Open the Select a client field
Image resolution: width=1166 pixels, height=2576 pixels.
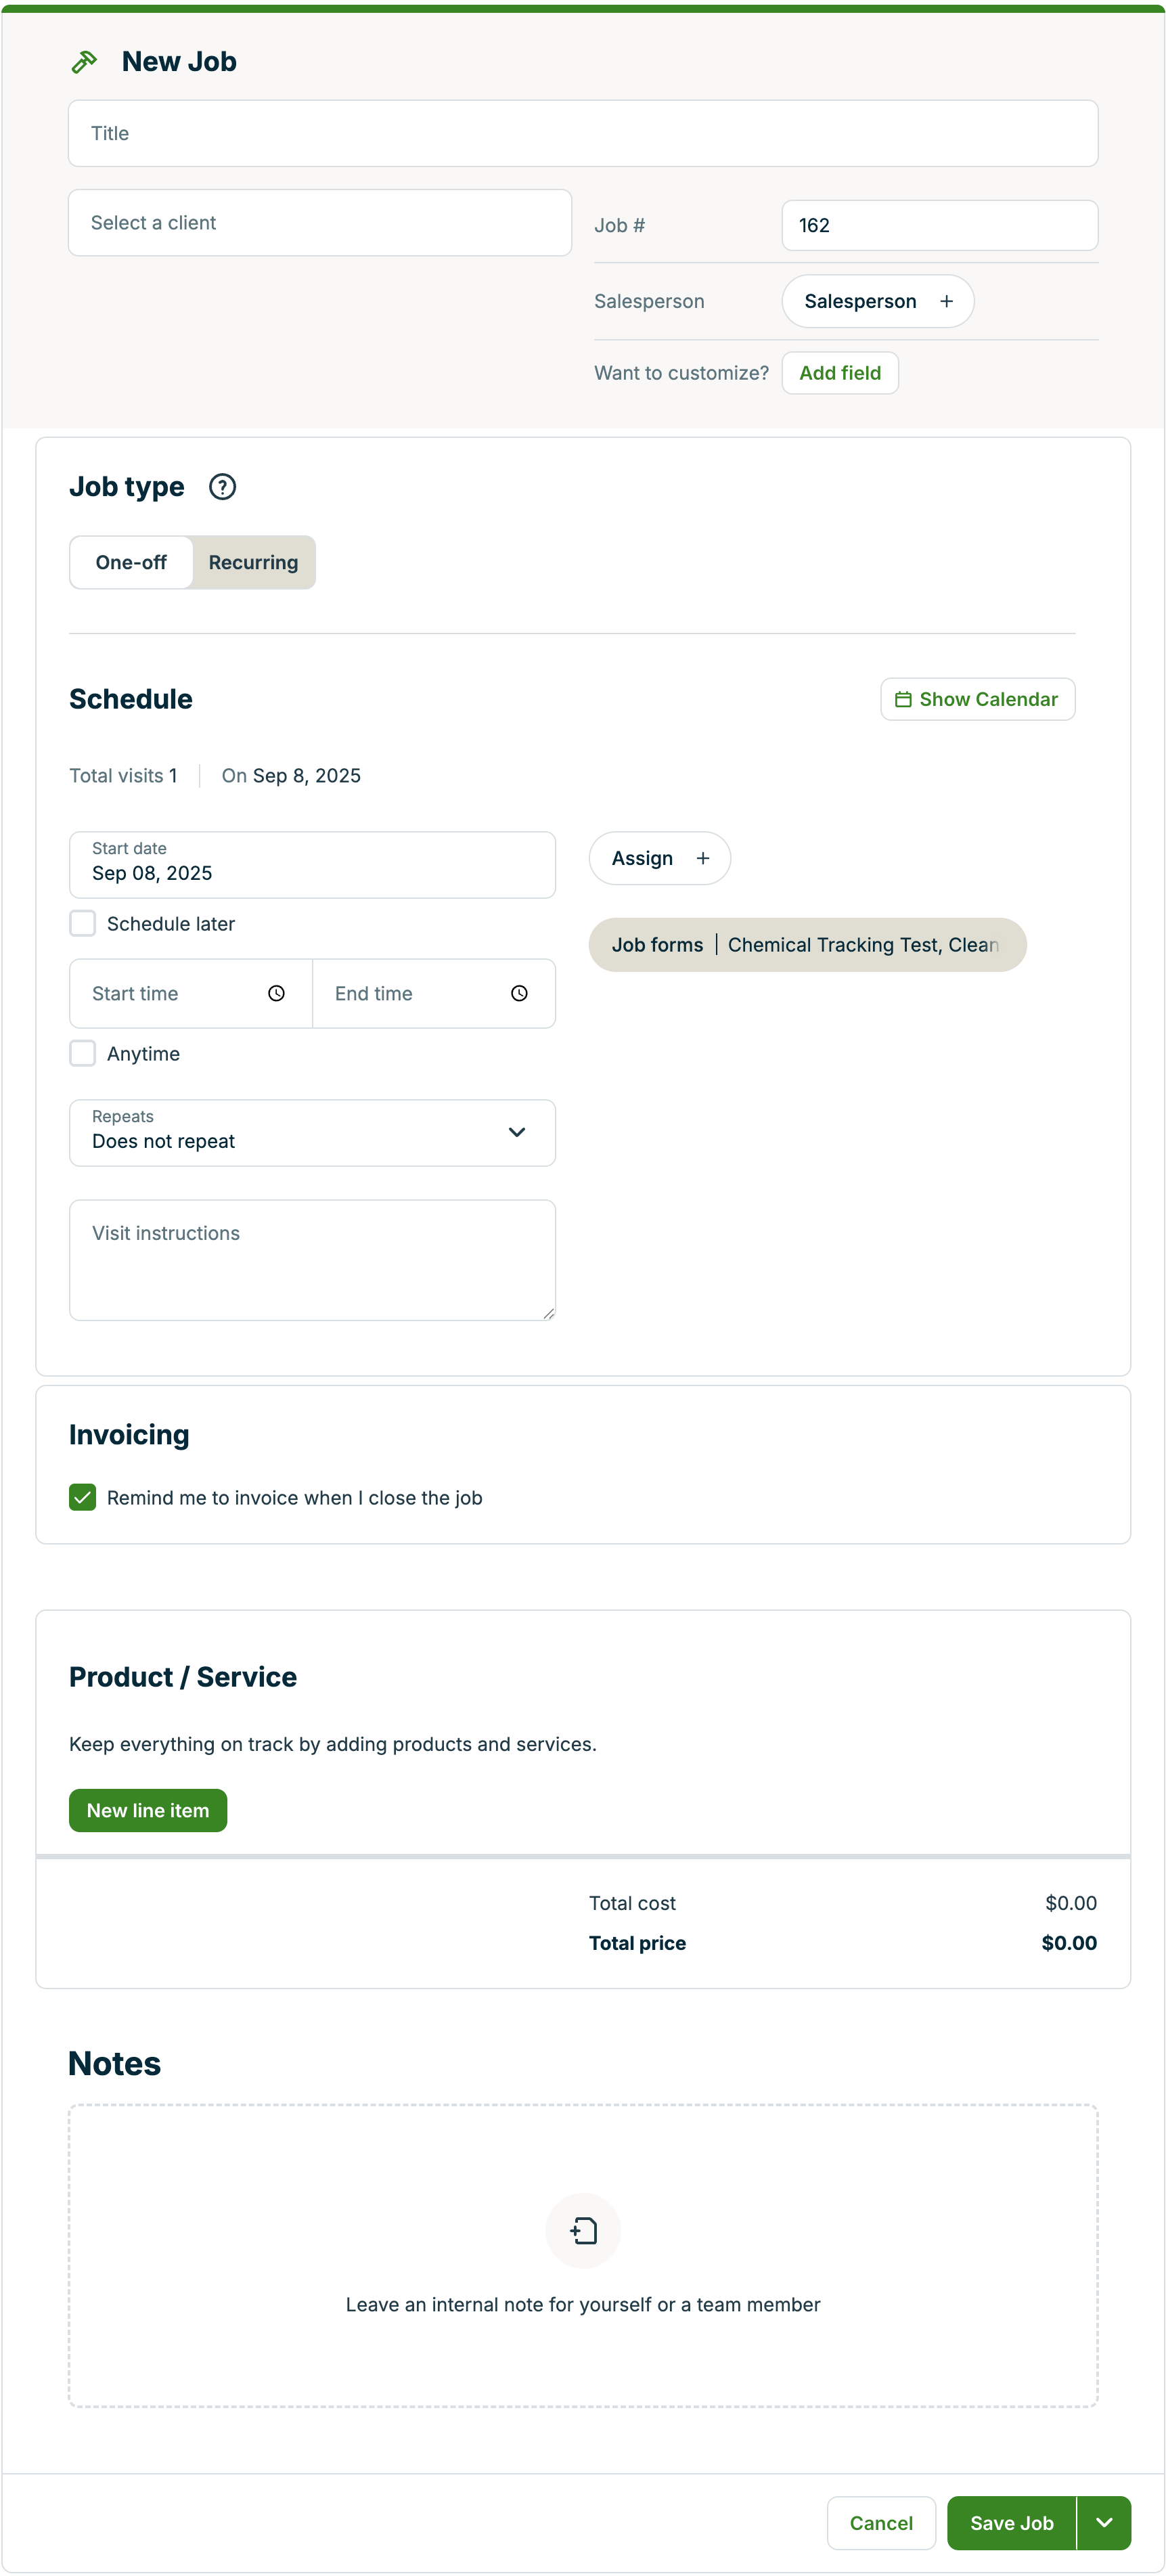320,223
